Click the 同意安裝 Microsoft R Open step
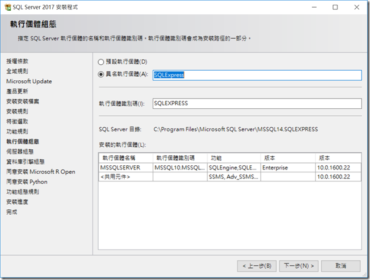 [41, 172]
